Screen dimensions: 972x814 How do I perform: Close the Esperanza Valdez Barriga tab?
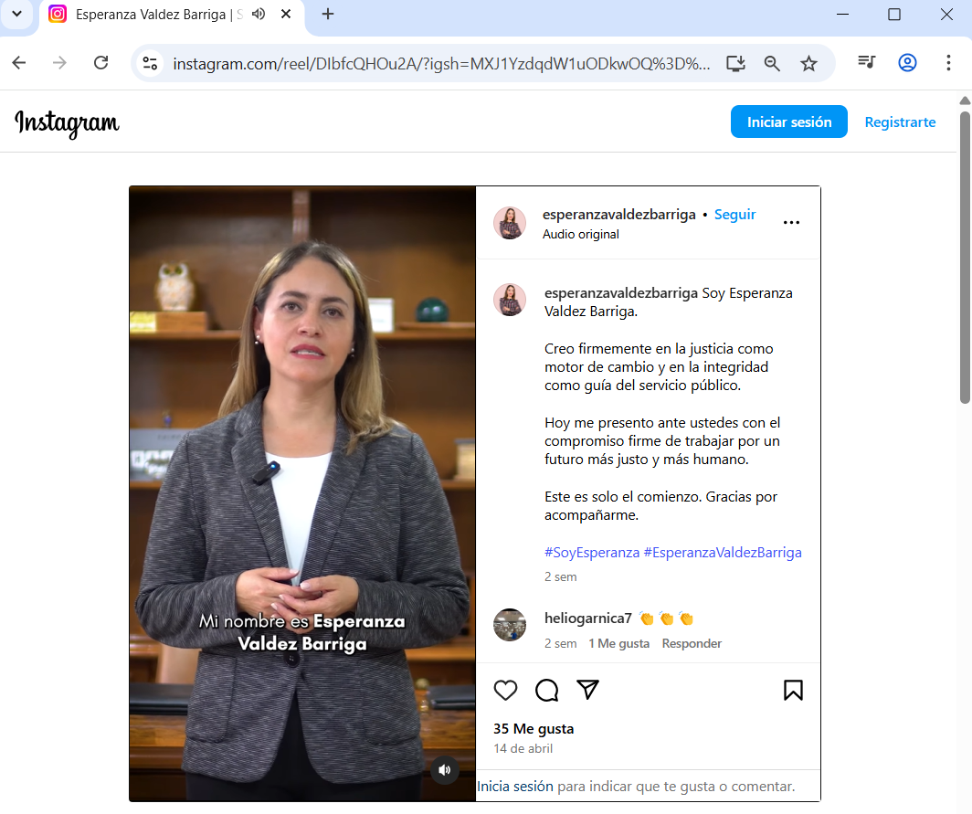[286, 15]
